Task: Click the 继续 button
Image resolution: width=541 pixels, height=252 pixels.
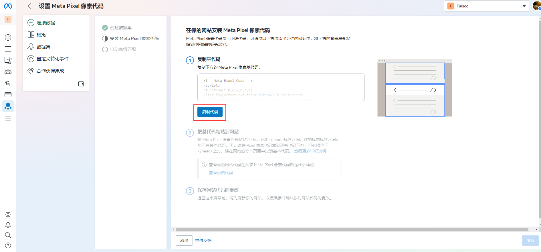Action: pos(530,241)
